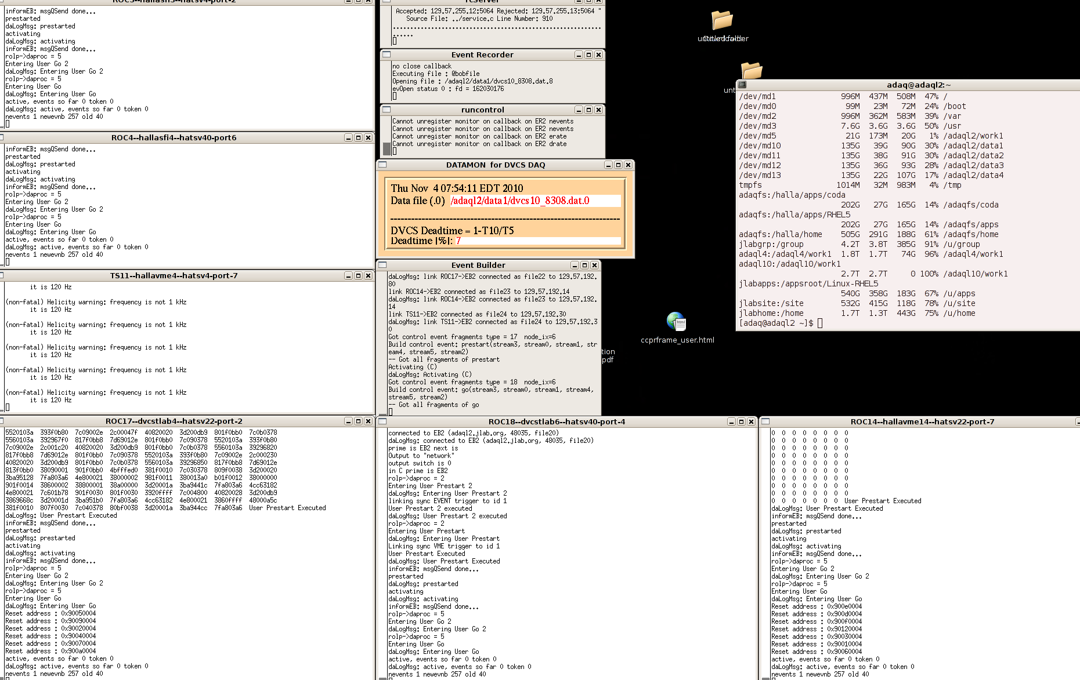
Task: Open window menu of runcontrol window
Action: pyautogui.click(x=387, y=110)
